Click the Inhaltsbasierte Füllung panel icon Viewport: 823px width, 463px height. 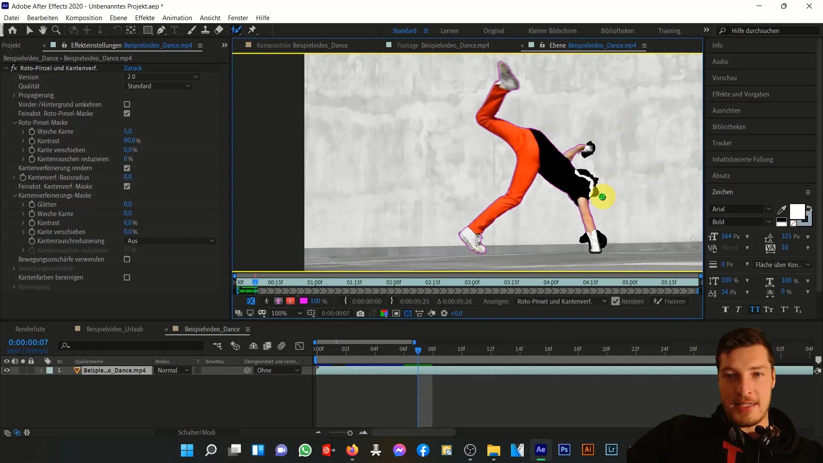742,159
